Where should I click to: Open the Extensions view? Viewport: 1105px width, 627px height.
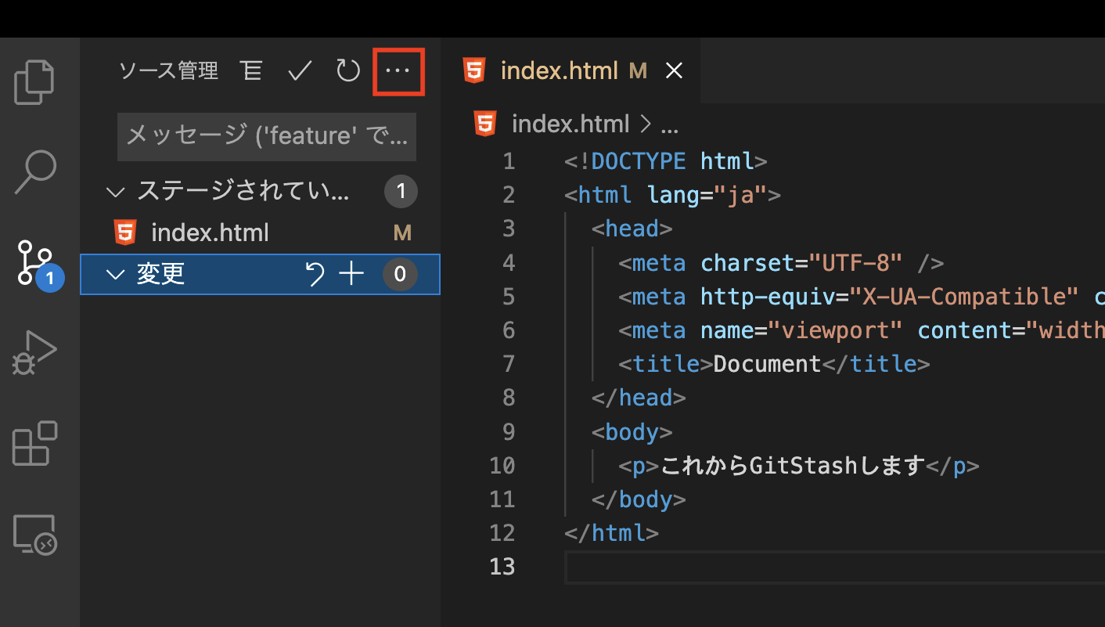point(35,444)
